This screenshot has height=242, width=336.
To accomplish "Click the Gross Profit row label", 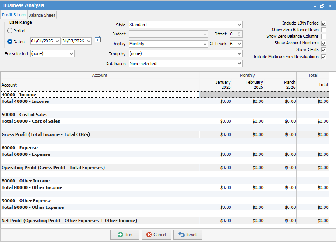I will (x=46, y=134).
